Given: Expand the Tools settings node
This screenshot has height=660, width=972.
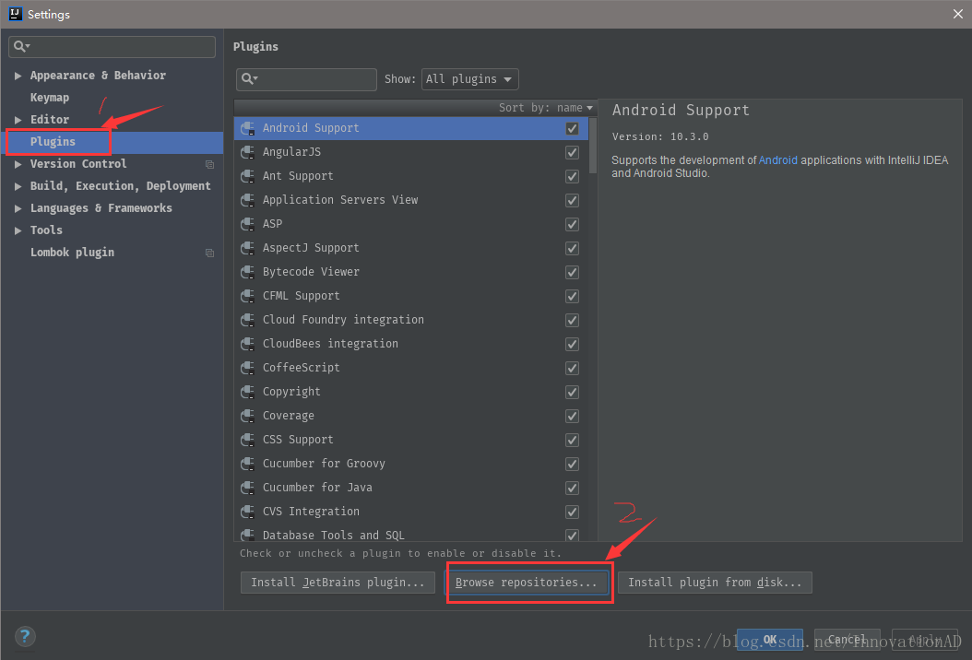Looking at the screenshot, I should tap(18, 230).
